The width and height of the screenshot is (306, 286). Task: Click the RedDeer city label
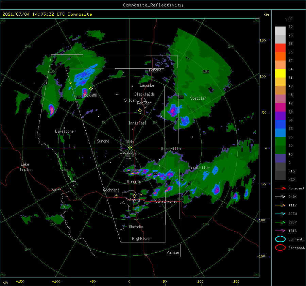pos(144,103)
